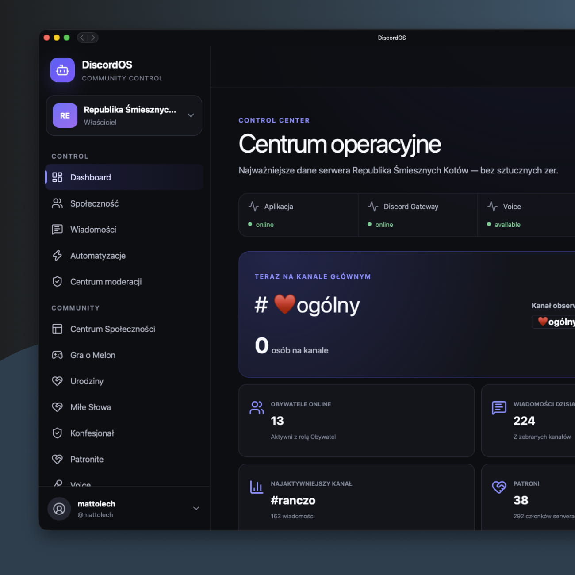The height and width of the screenshot is (575, 575).
Task: Click the CONTROL CENTER label
Action: (x=274, y=120)
